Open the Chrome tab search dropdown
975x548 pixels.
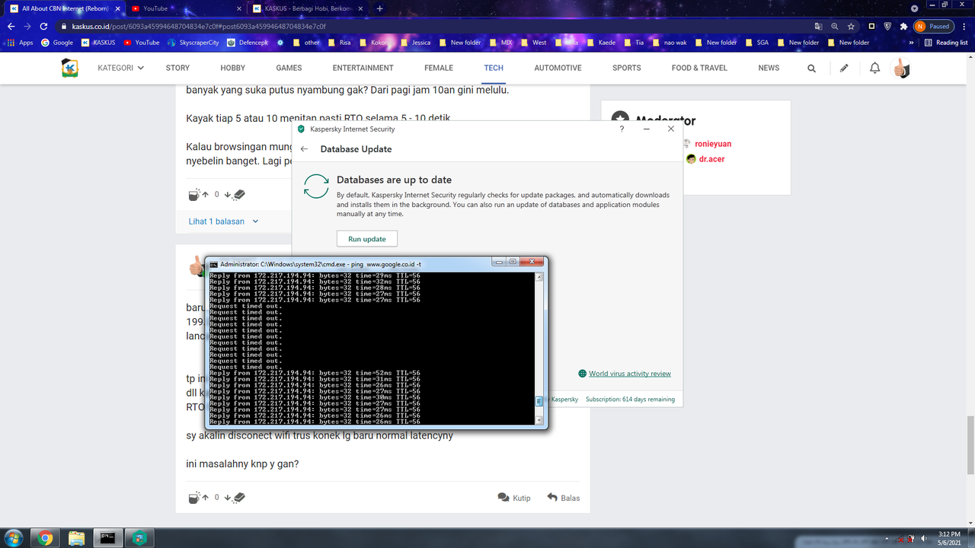(915, 8)
